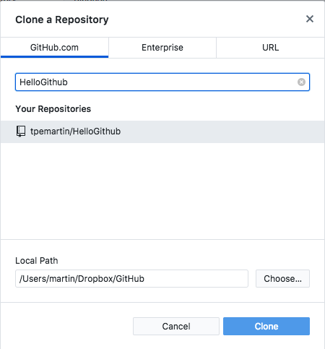Click HelloGithub text in search box
This screenshot has width=325, height=349.
coord(43,82)
